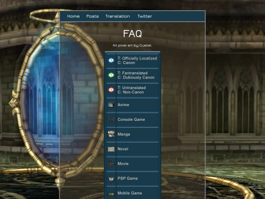Select the Movie camera icon

(x=111, y=164)
